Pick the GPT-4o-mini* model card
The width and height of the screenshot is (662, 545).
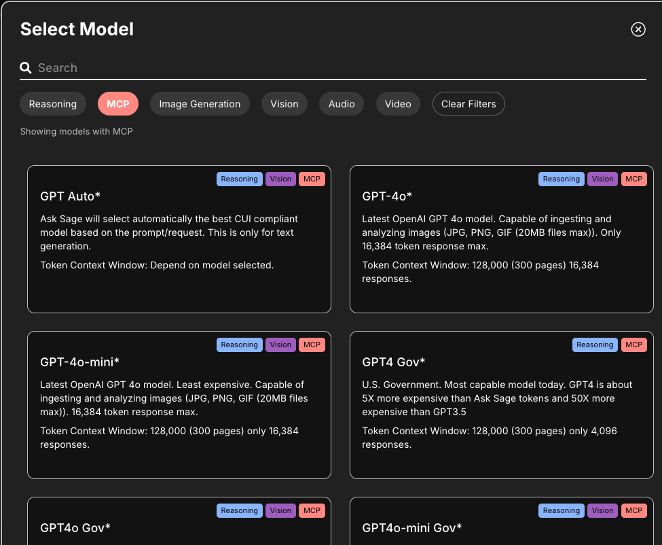point(179,405)
